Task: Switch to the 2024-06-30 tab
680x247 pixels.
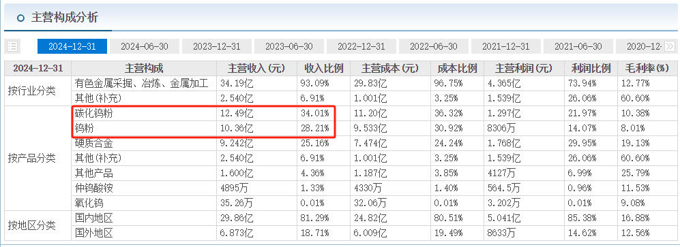Action: 145,46
